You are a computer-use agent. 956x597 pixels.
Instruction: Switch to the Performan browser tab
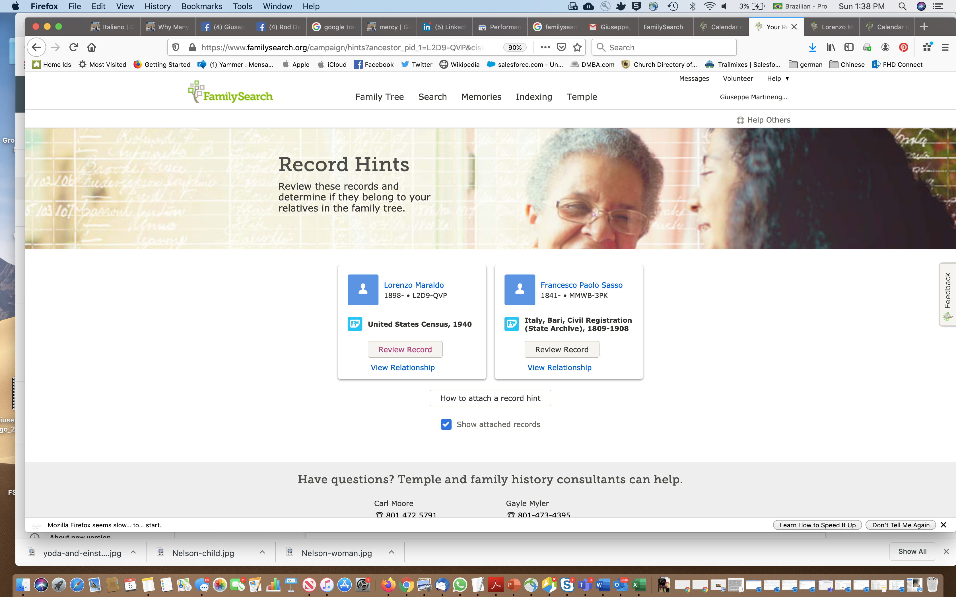[500, 27]
